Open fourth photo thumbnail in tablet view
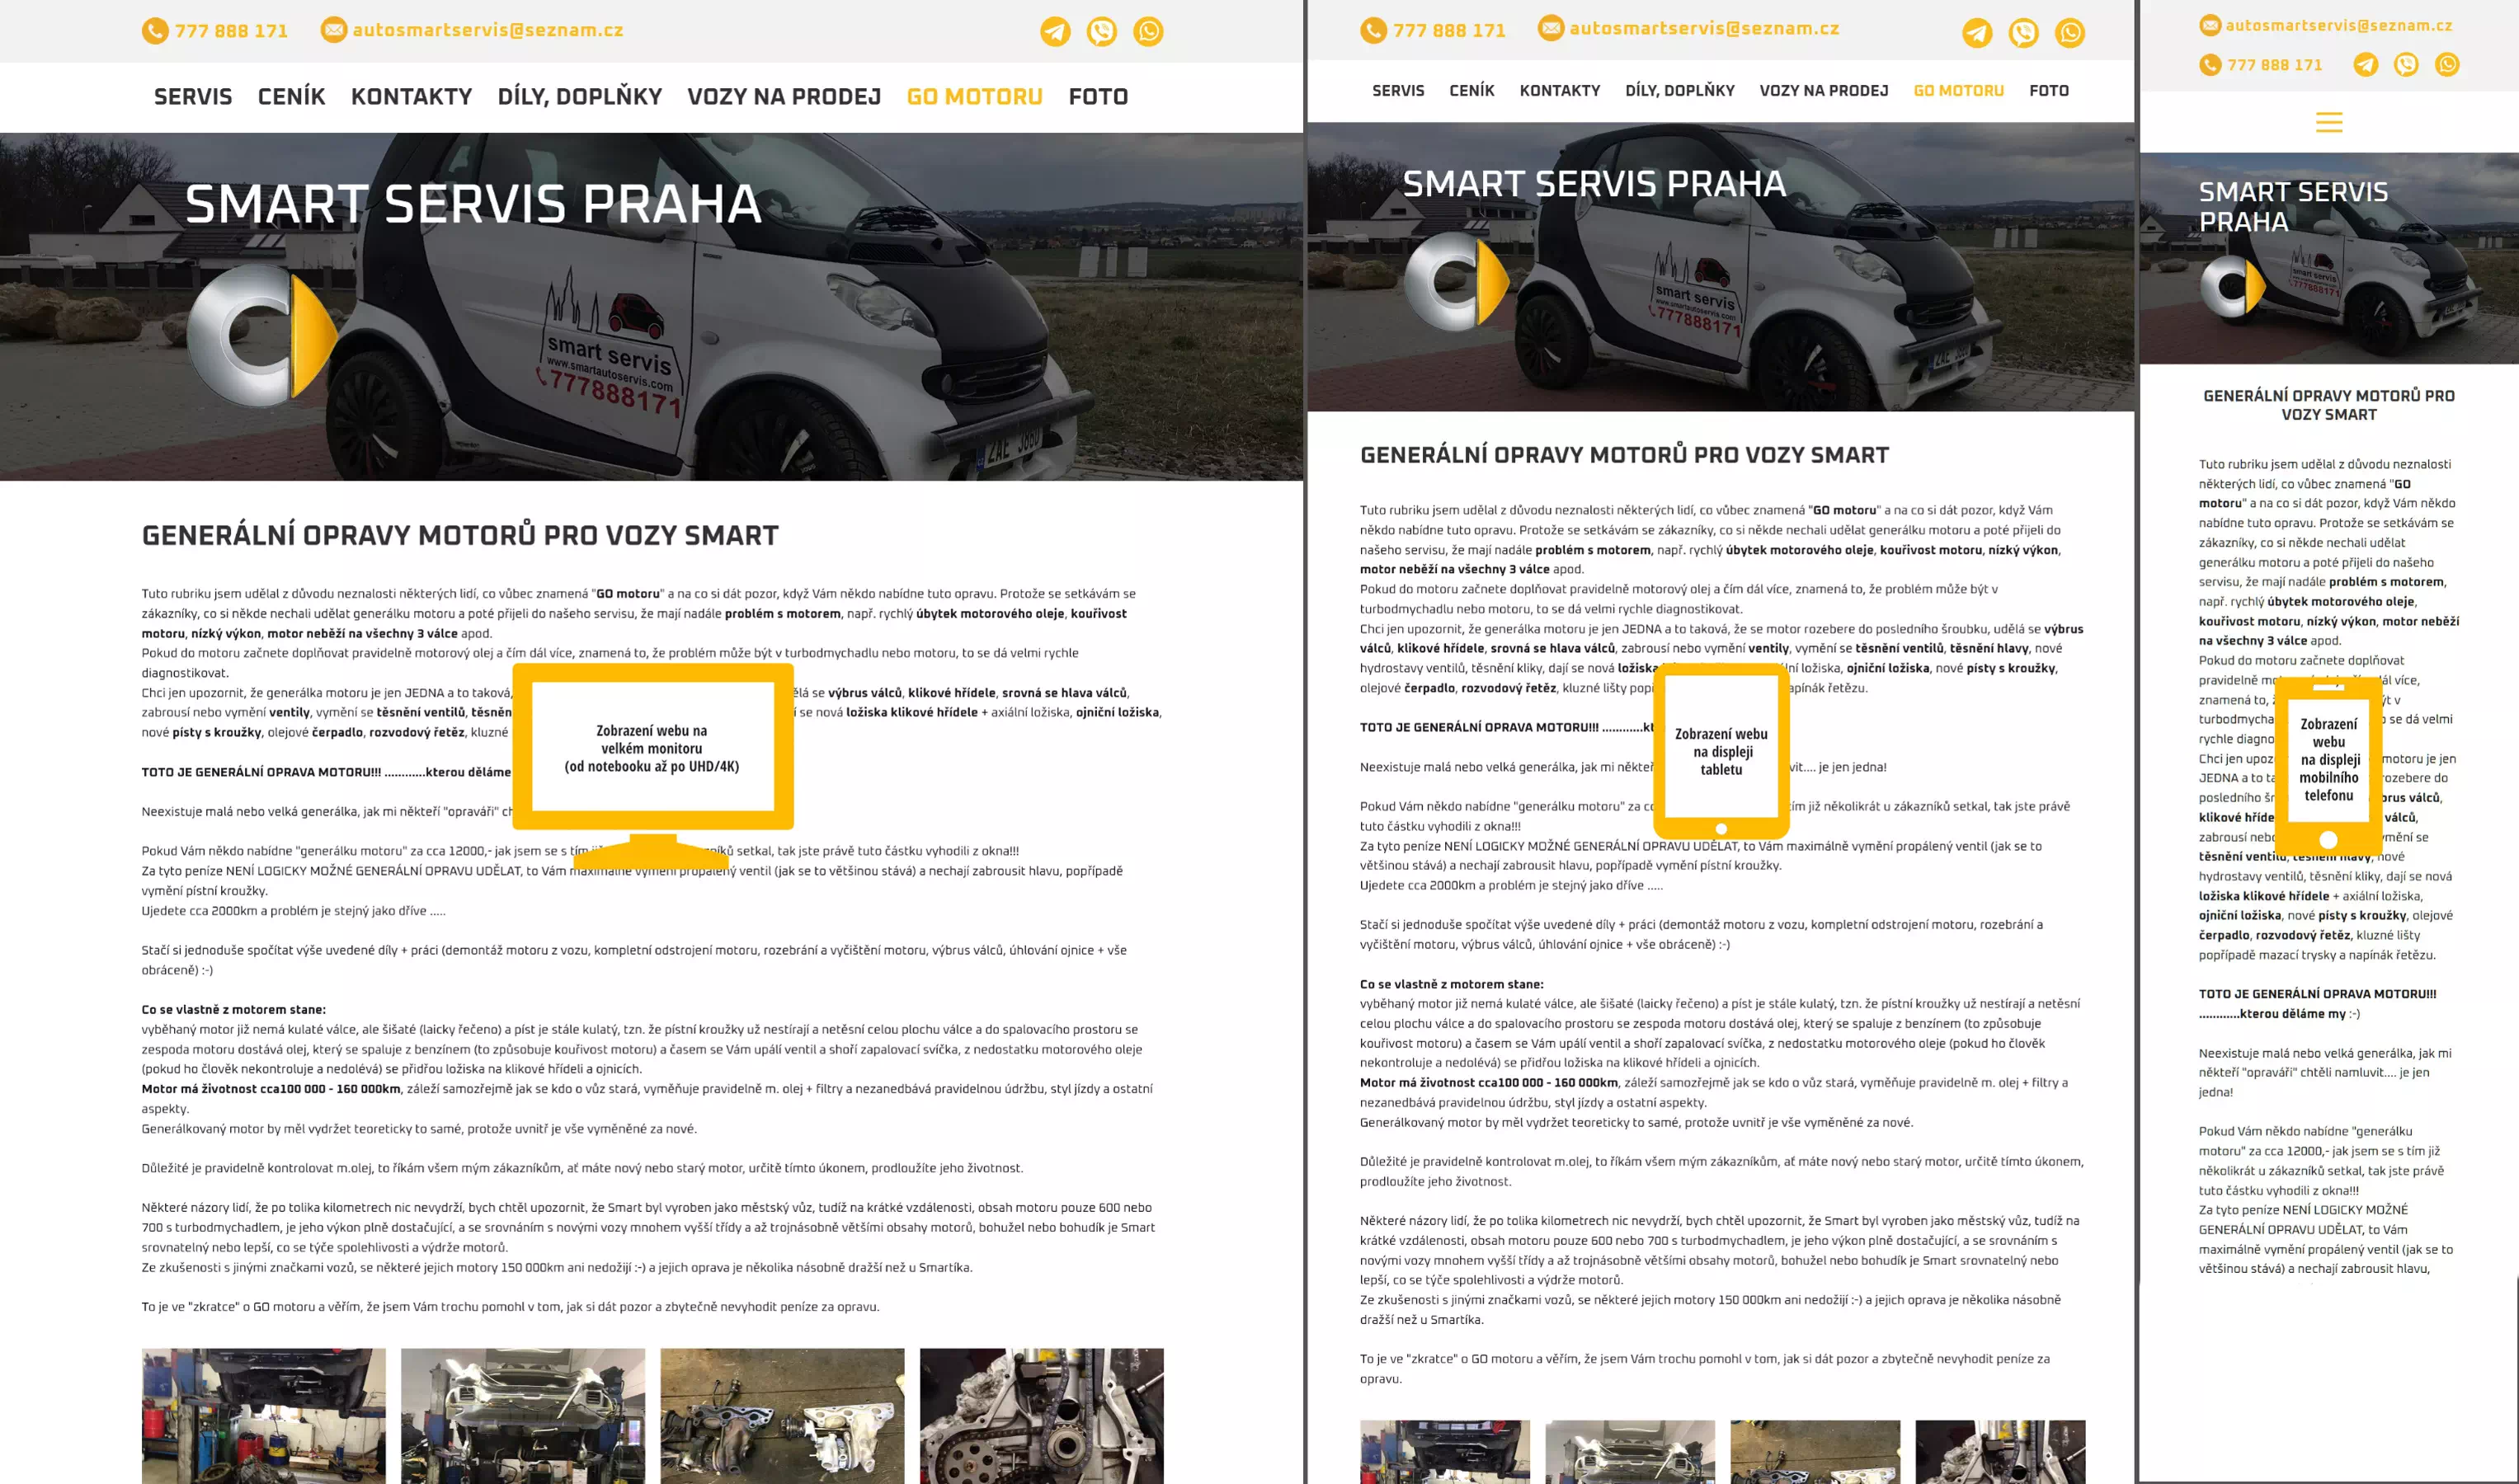2519x1484 pixels. [2000, 1452]
